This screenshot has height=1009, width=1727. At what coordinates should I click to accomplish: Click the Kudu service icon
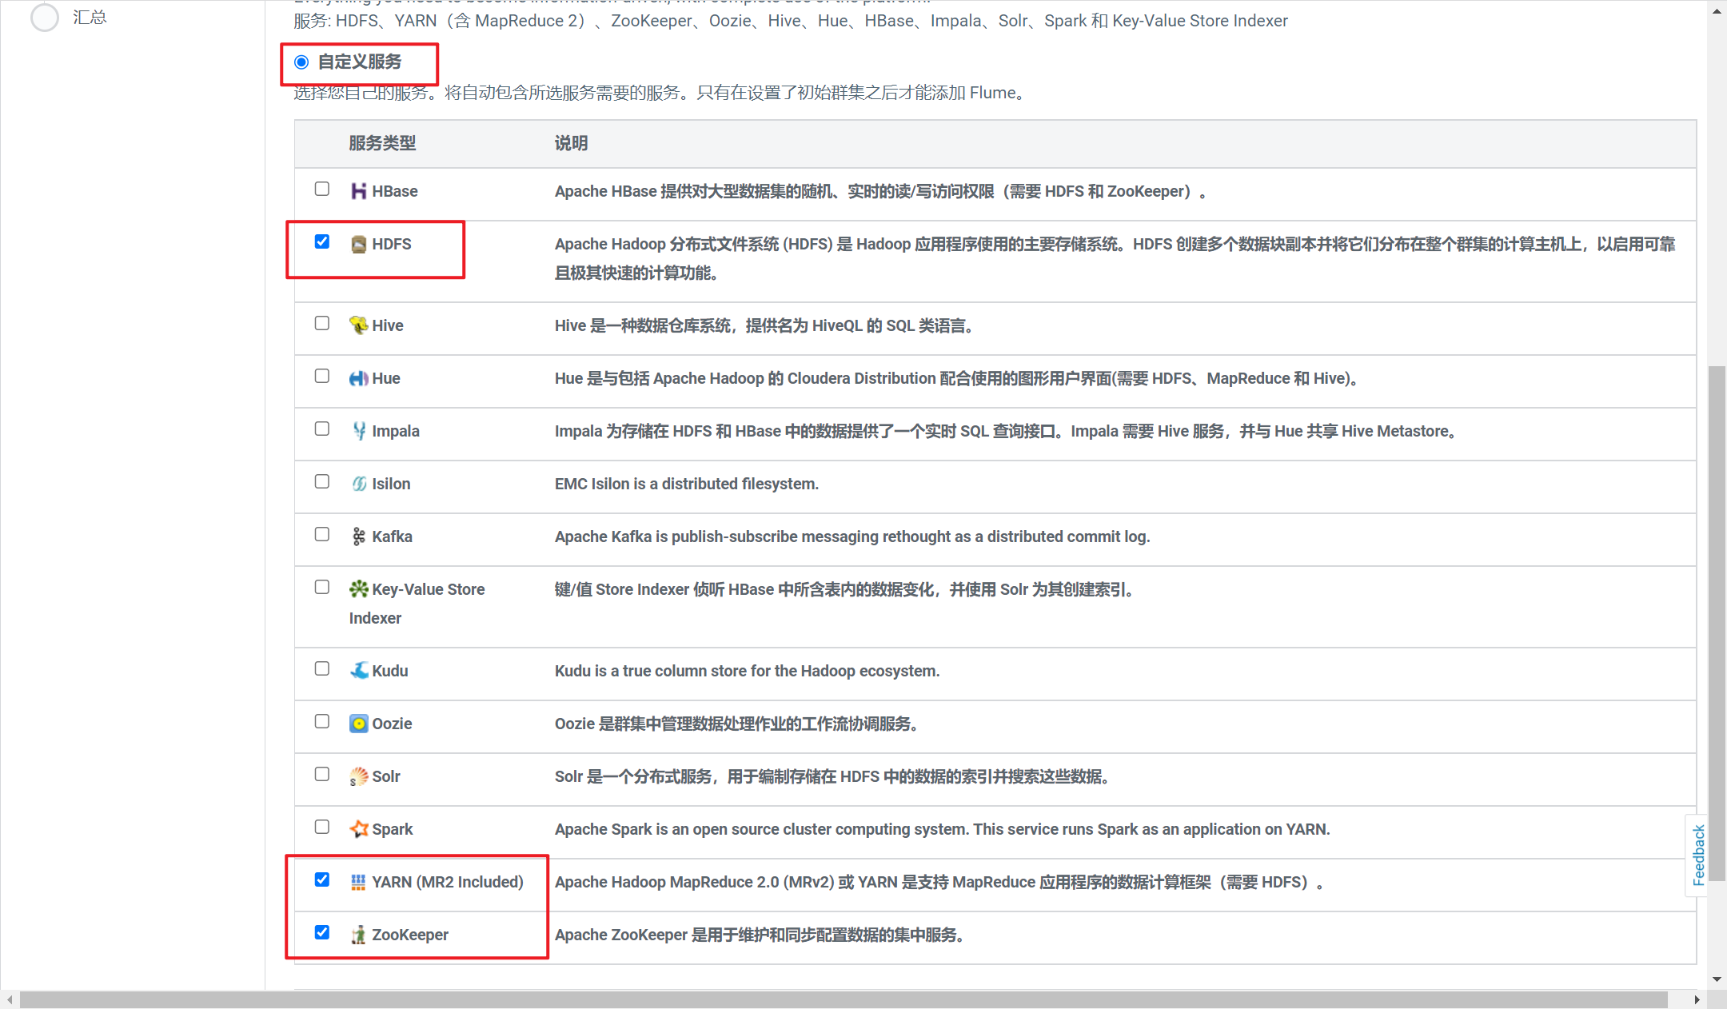click(x=359, y=670)
